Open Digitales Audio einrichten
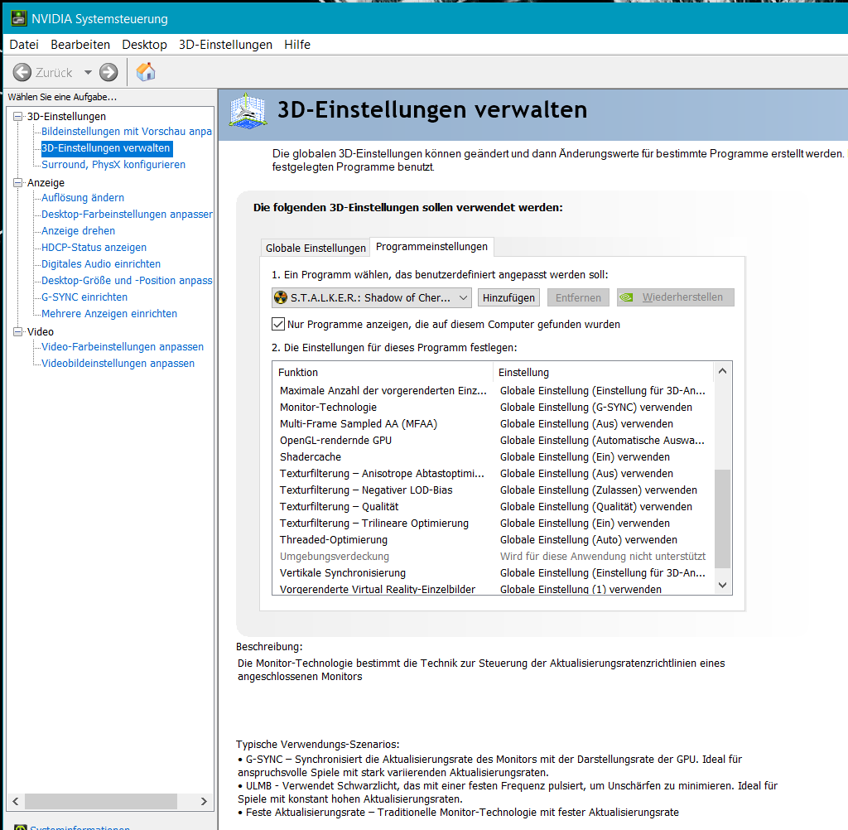848x830 pixels. [x=101, y=264]
